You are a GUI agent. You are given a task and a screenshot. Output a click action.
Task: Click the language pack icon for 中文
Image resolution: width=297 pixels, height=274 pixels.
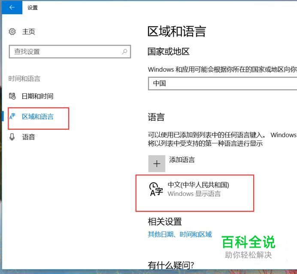[156, 189]
